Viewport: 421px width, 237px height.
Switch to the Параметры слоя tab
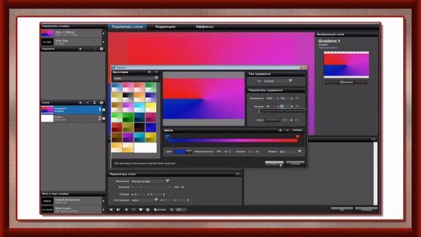127,26
